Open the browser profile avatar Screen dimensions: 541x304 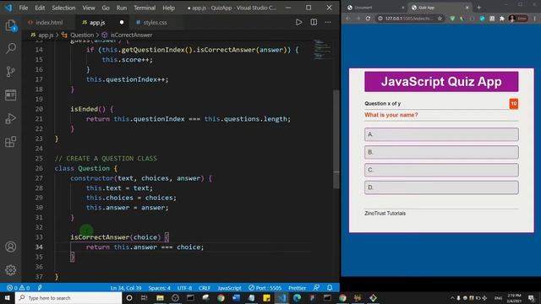[x=512, y=19]
